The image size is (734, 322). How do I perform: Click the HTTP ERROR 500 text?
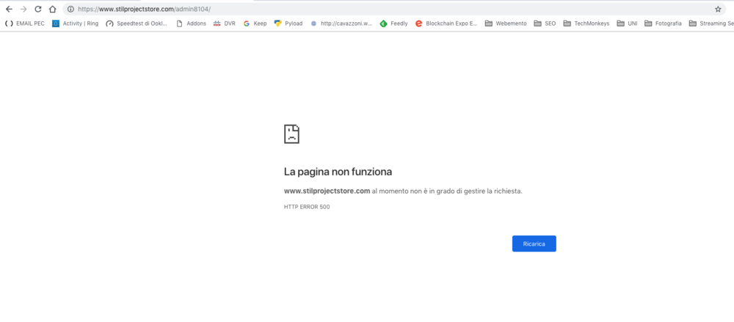coord(307,207)
